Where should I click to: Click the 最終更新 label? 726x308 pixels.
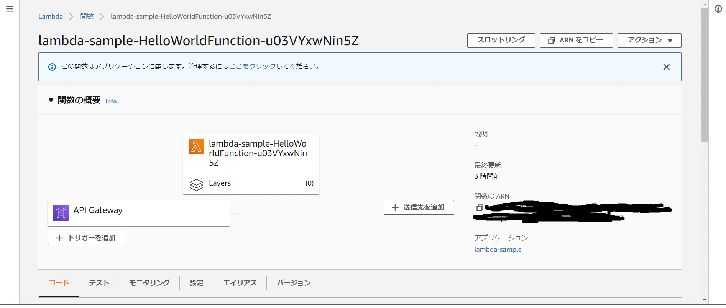(x=488, y=165)
